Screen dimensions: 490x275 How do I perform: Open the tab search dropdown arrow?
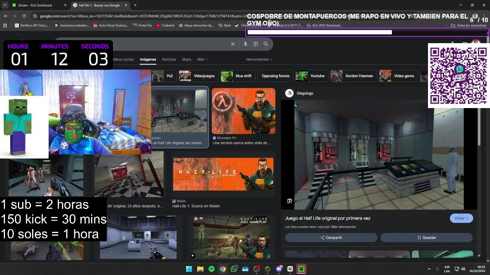point(5,5)
